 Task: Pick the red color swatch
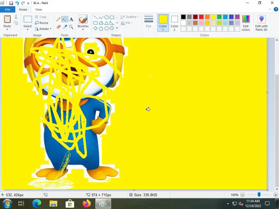tap(201, 17)
